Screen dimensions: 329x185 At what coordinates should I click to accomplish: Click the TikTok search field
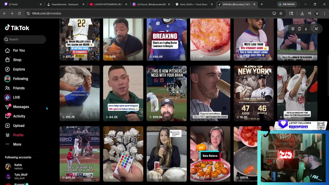pyautogui.click(x=25, y=39)
